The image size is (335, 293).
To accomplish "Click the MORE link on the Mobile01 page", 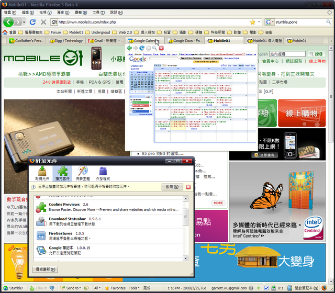I will coord(218,203).
